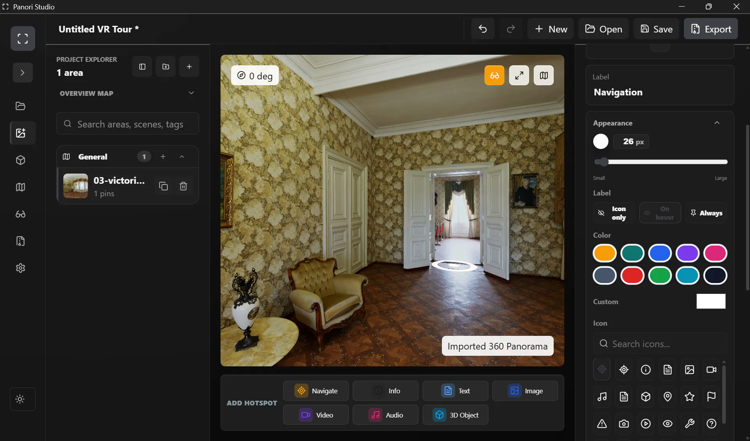Screen dimensions: 750x441
Task: Click the hotspot size slider track
Action: [661, 162]
